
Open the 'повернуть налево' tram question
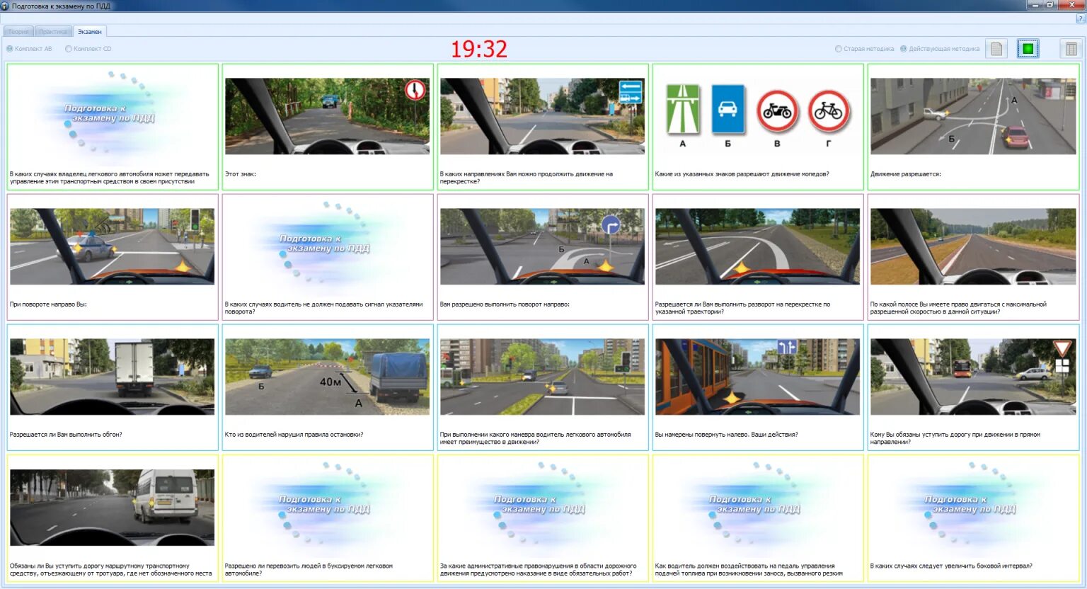758,387
